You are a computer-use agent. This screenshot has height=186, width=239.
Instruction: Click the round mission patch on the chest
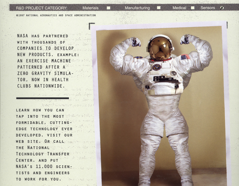pos(156,67)
